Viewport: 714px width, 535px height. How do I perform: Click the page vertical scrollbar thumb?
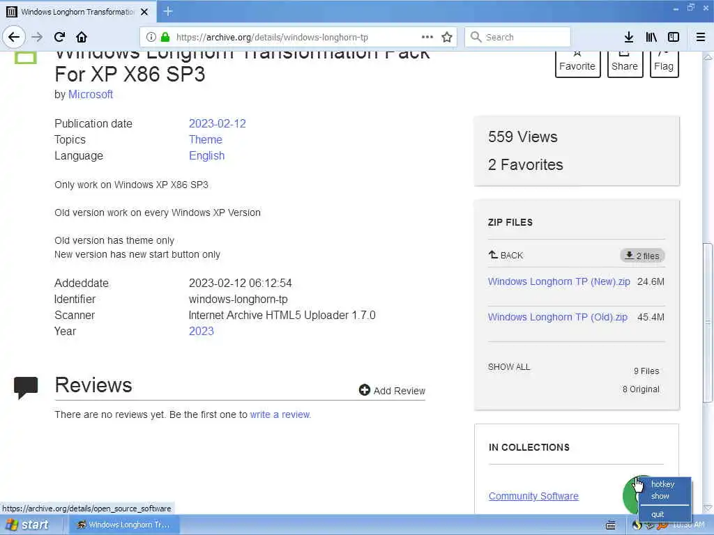tap(708, 323)
